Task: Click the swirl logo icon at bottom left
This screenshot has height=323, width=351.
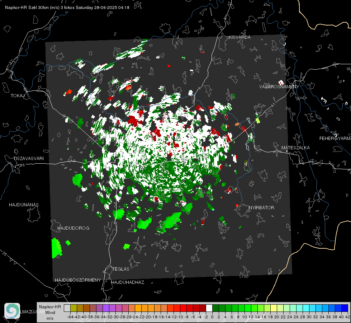Action: pyautogui.click(x=12, y=311)
